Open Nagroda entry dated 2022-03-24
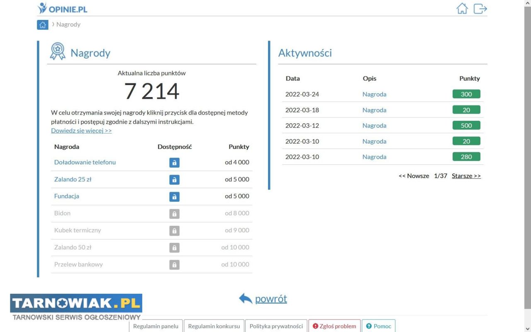 pos(374,94)
